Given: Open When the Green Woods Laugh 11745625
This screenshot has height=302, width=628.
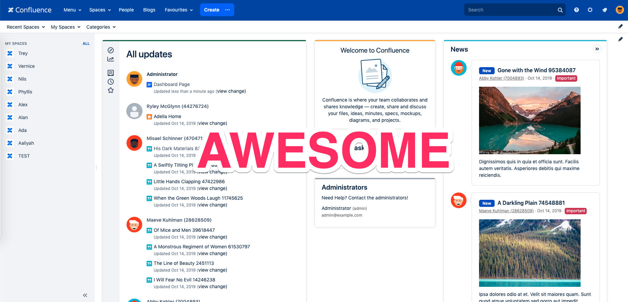Looking at the screenshot, I should point(198,198).
